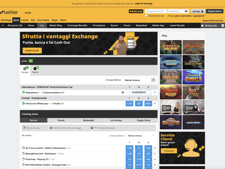Screen dimensions: 225x169
Task: Switch Coming soon to Ice hockey tab
Action: pyautogui.click(x=116, y=120)
